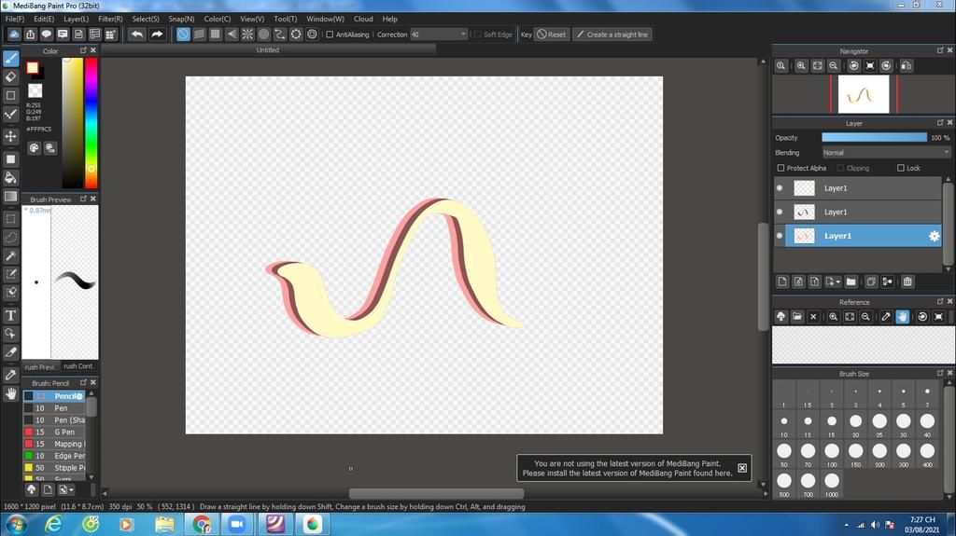Toggle visibility of the selected bottom Layer1
Viewport: 956px width, 536px height.
click(x=780, y=236)
